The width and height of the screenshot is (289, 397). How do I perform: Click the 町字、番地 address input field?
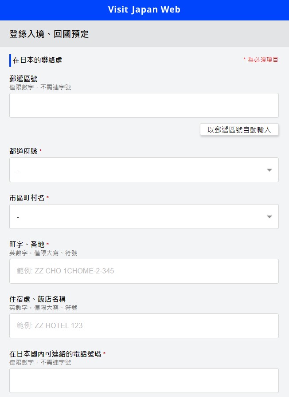144,271
